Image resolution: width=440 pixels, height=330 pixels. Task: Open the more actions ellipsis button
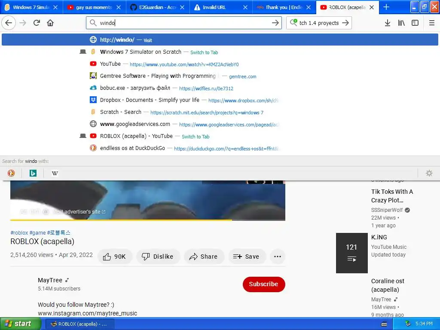(x=278, y=257)
